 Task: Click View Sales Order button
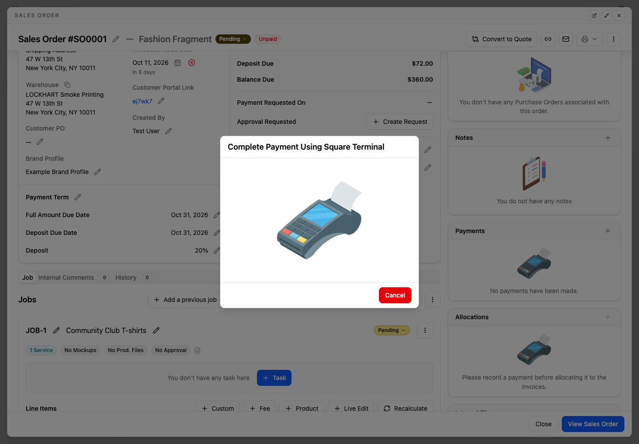593,424
